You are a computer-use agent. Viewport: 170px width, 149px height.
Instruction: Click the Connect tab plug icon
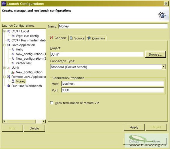click(x=52, y=38)
